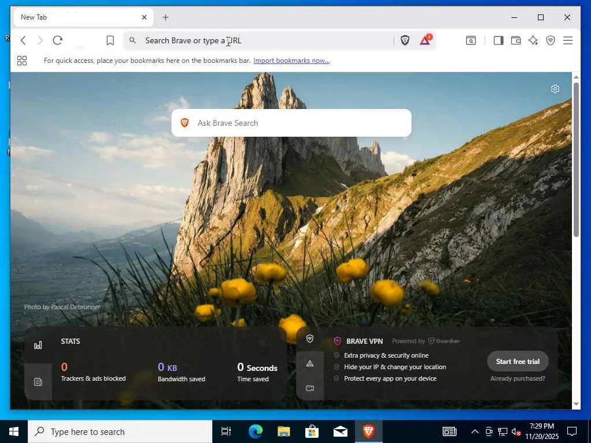This screenshot has width=591, height=443.
Task: Click Photo by Pascal Debrunner credit
Action: pyautogui.click(x=62, y=307)
